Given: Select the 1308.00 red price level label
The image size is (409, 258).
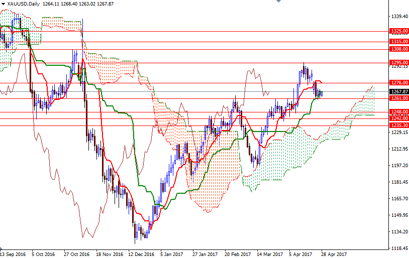Looking at the screenshot, I should coord(399,49).
